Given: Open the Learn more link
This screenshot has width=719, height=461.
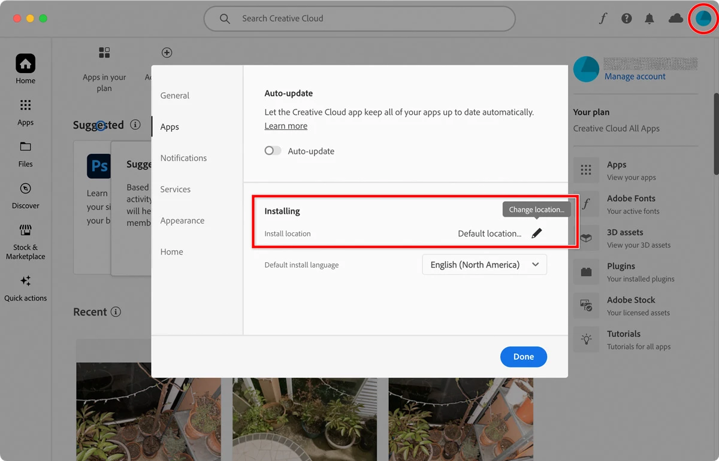Looking at the screenshot, I should 286,126.
